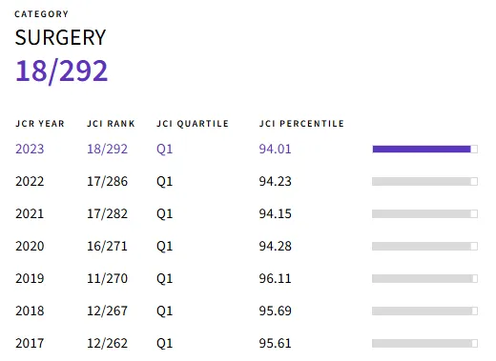Screen dimensions: 496x361
Task: Select the 2019 year entry
Action: 30,278
